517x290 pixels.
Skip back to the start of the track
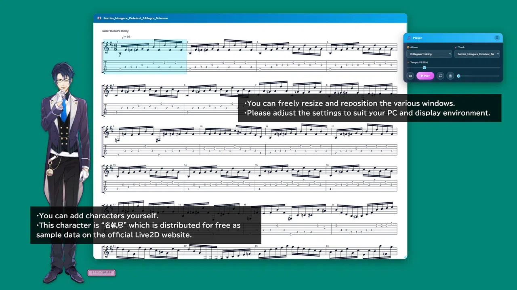[x=410, y=76]
